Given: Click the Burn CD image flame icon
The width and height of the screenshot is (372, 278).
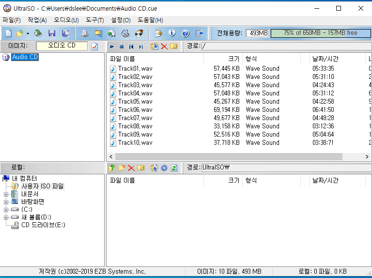Looking at the screenshot, I should click(x=139, y=33).
